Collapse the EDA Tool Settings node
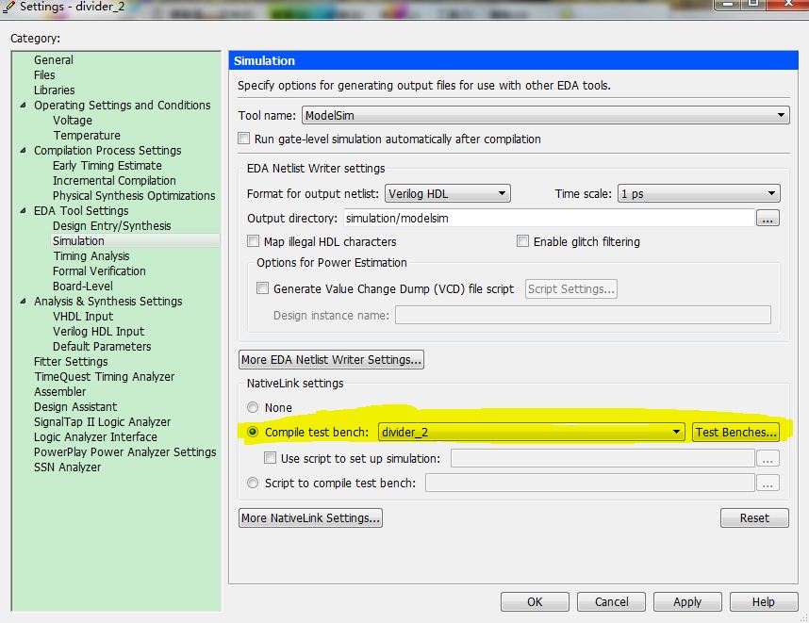Viewport: 809px width, 623px height. pyautogui.click(x=23, y=210)
